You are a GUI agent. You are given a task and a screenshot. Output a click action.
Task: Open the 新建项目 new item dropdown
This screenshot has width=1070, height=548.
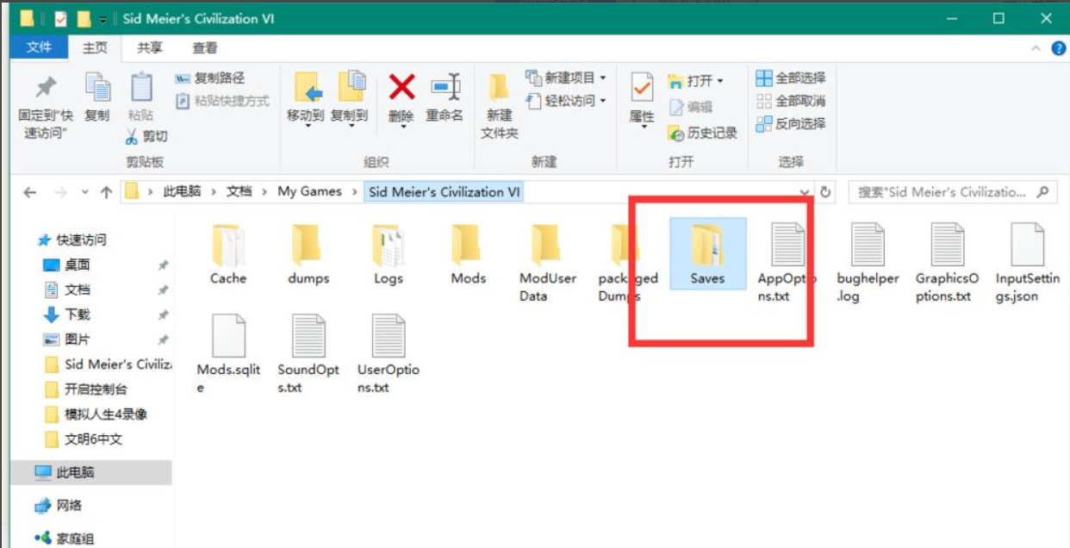point(603,78)
